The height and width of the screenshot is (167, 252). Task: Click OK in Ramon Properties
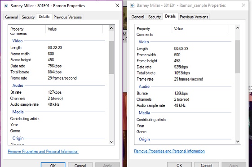tap(53, 165)
